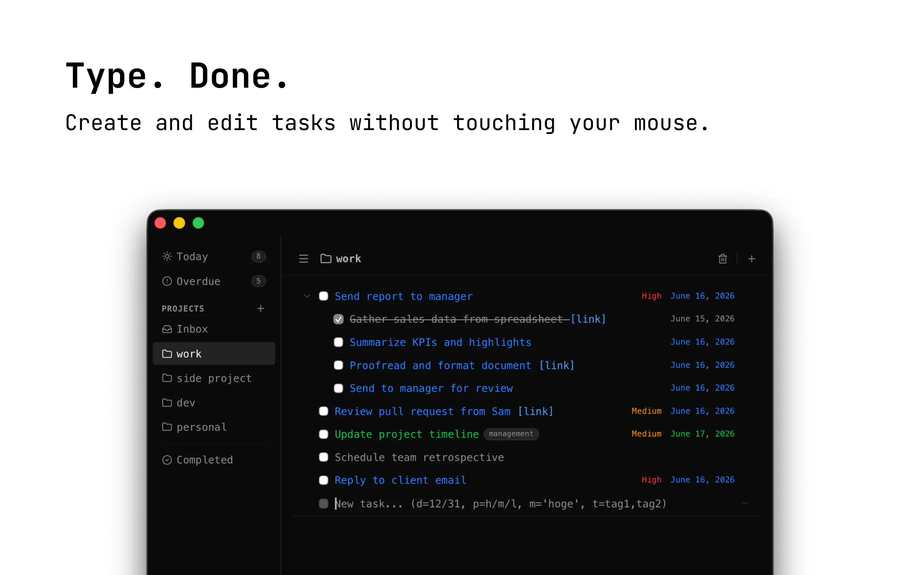The image size is (920, 575).
Task: Click the Reply to client email text
Action: point(400,480)
